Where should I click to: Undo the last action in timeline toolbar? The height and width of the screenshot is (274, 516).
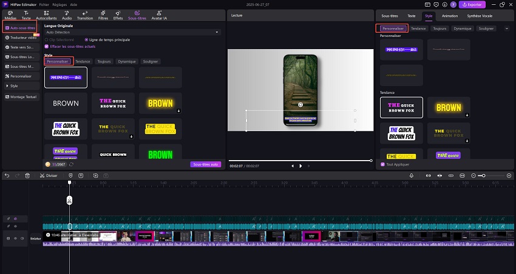tap(7, 176)
